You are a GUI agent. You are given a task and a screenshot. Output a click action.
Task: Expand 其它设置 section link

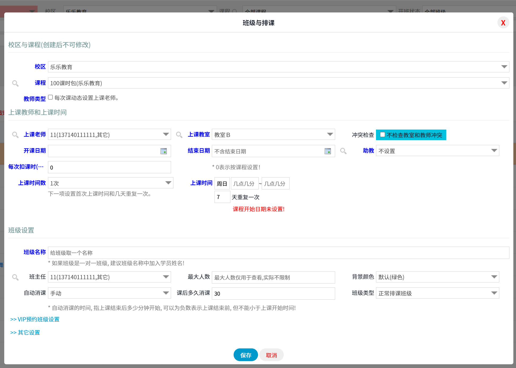(x=25, y=332)
